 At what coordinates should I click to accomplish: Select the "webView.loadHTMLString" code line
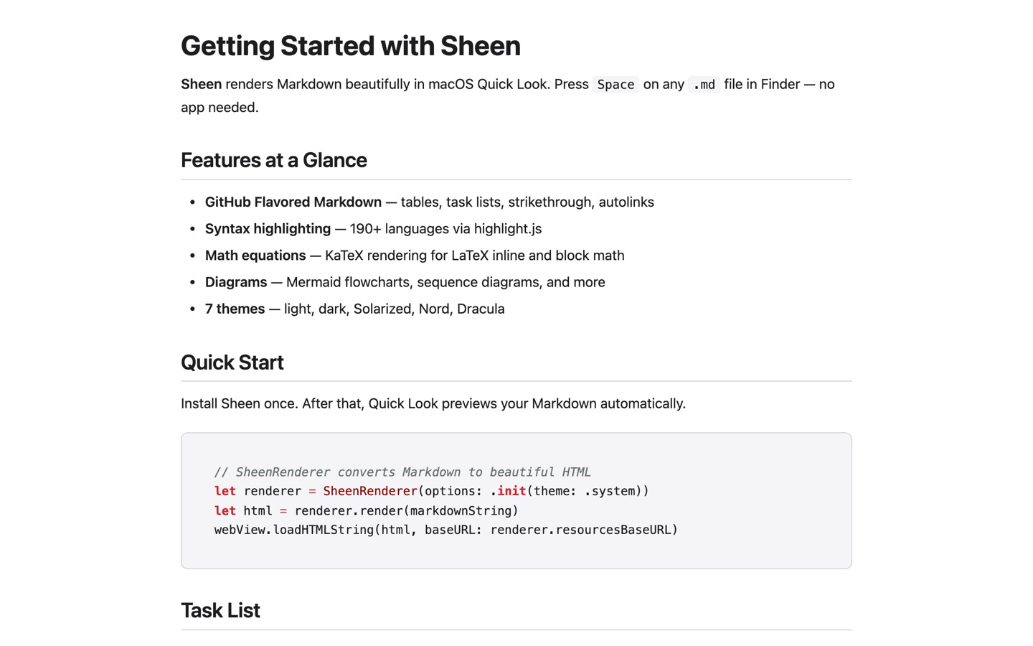click(x=445, y=530)
